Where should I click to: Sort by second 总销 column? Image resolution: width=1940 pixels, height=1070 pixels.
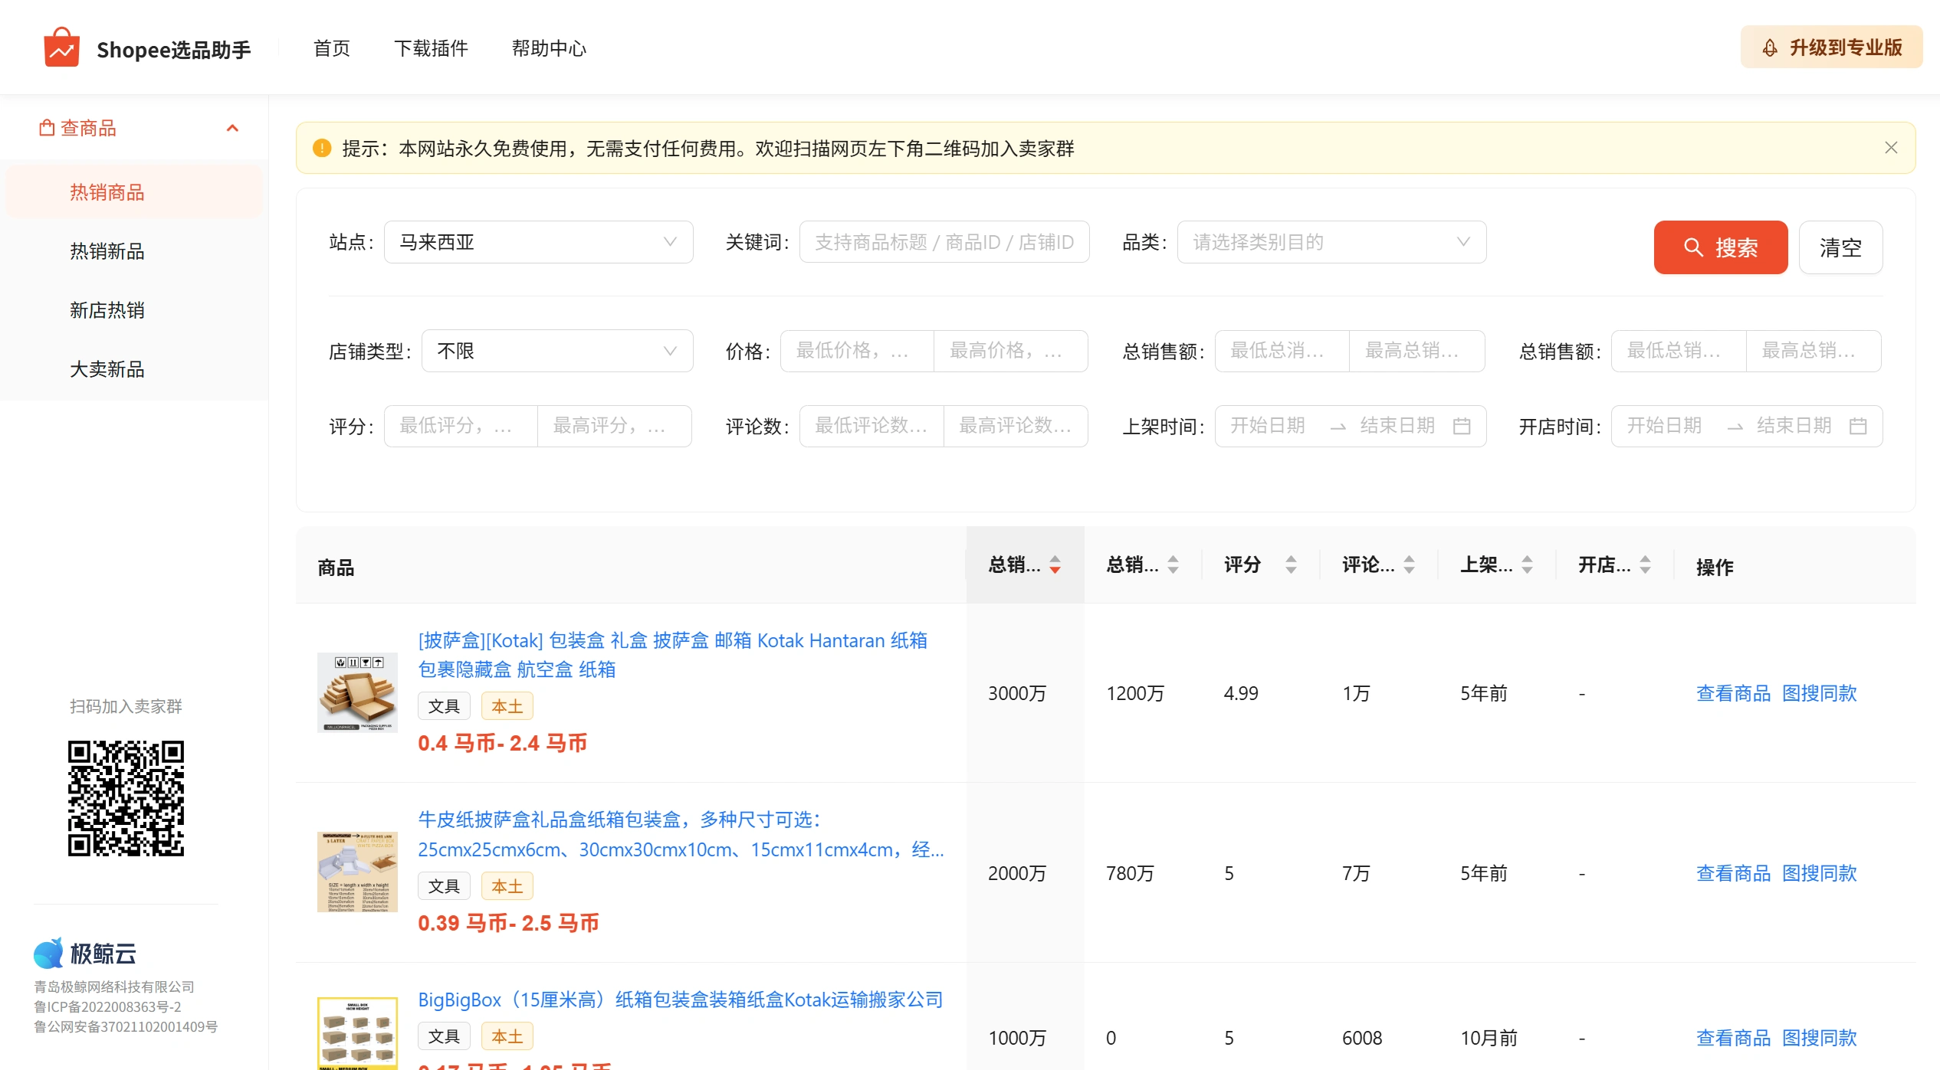point(1173,565)
